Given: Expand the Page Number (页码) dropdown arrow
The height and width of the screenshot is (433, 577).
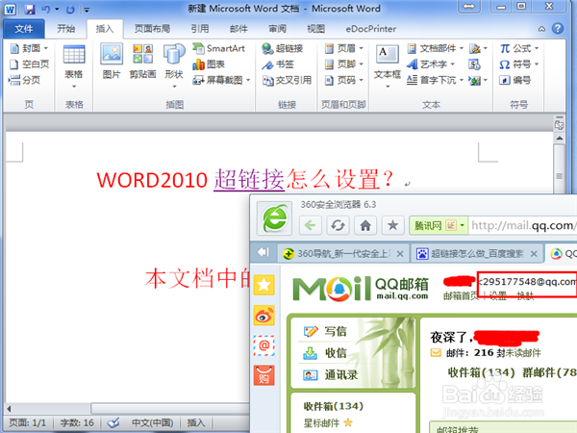Looking at the screenshot, I should (361, 80).
